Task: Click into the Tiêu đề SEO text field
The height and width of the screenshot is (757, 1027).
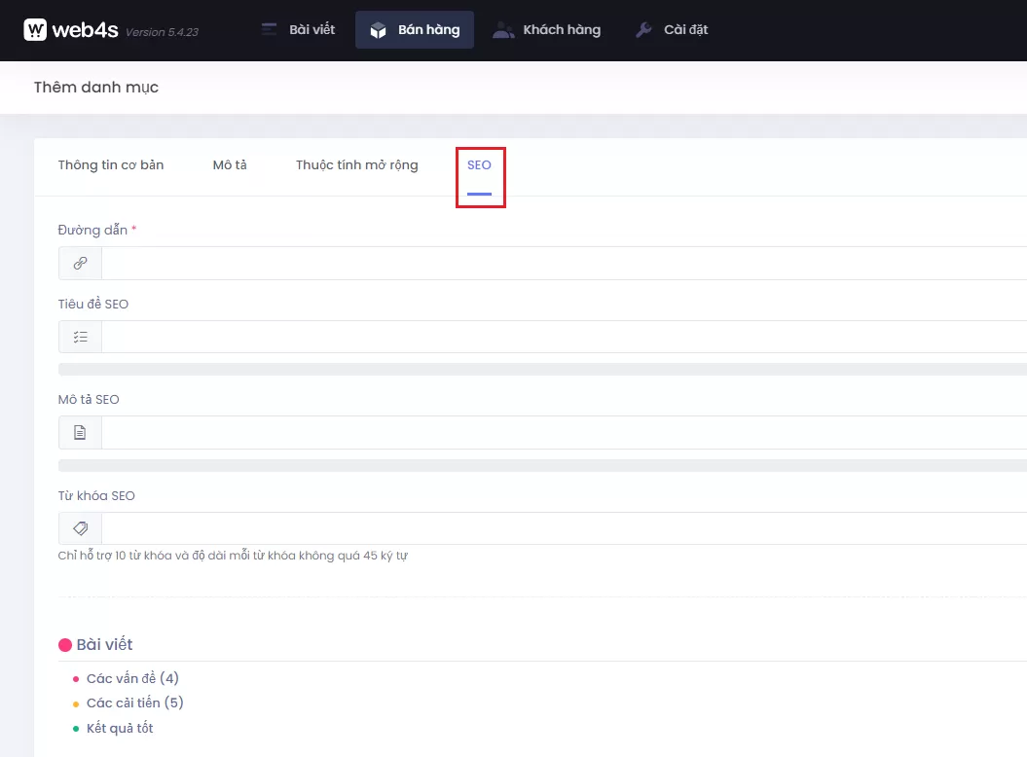Action: pyautogui.click(x=564, y=337)
